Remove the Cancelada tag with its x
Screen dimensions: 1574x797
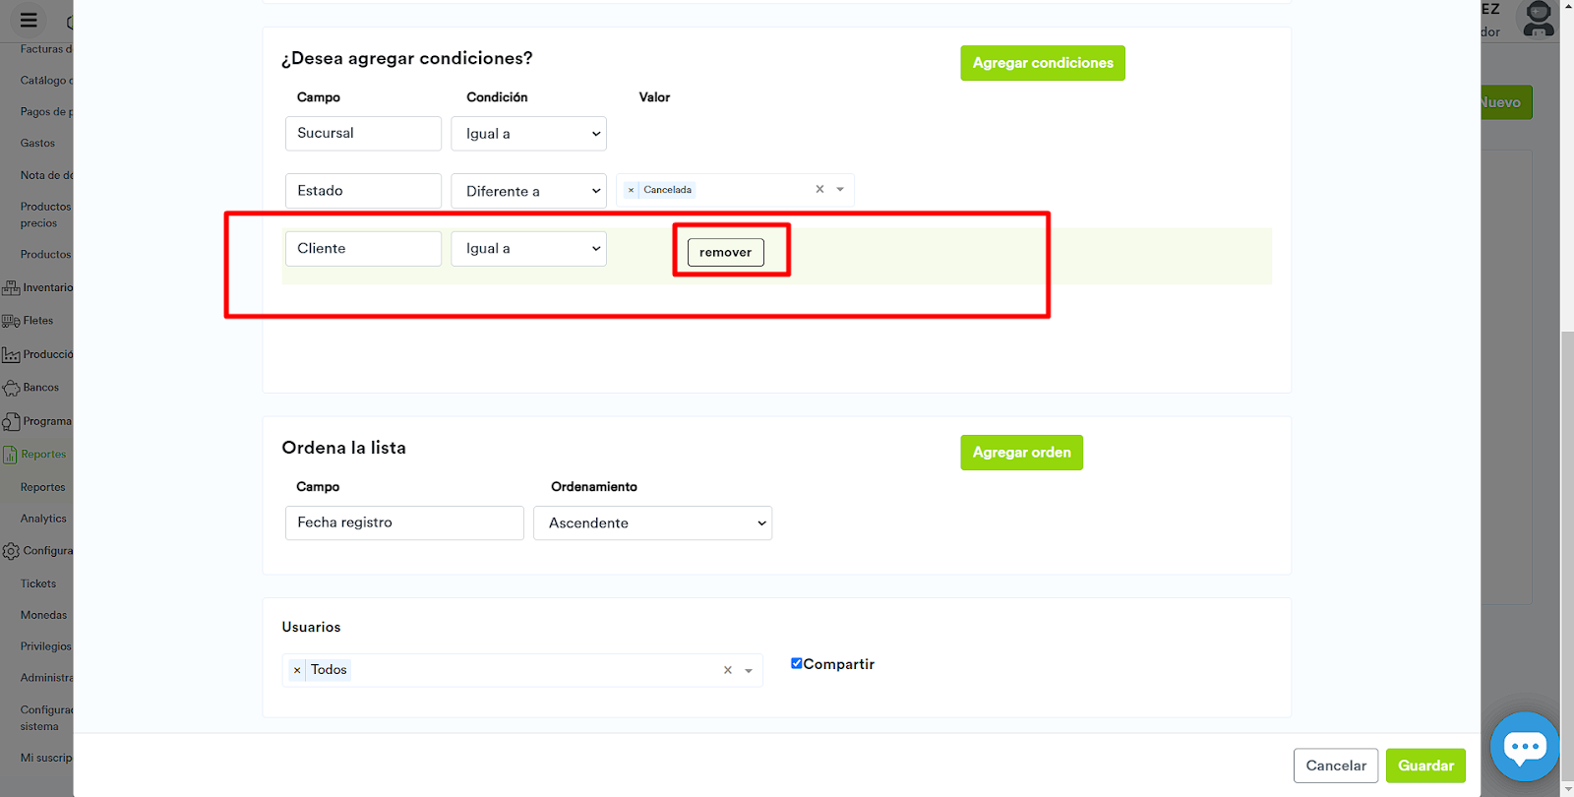coord(631,190)
